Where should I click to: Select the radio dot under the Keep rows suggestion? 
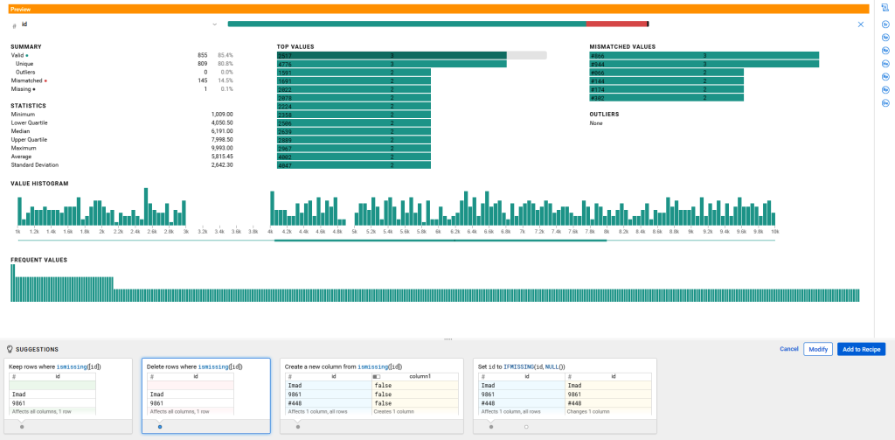tap(22, 427)
